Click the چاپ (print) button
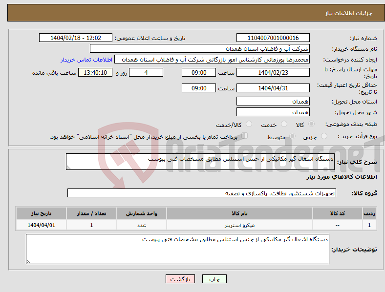The image size is (385, 292). tap(214, 279)
